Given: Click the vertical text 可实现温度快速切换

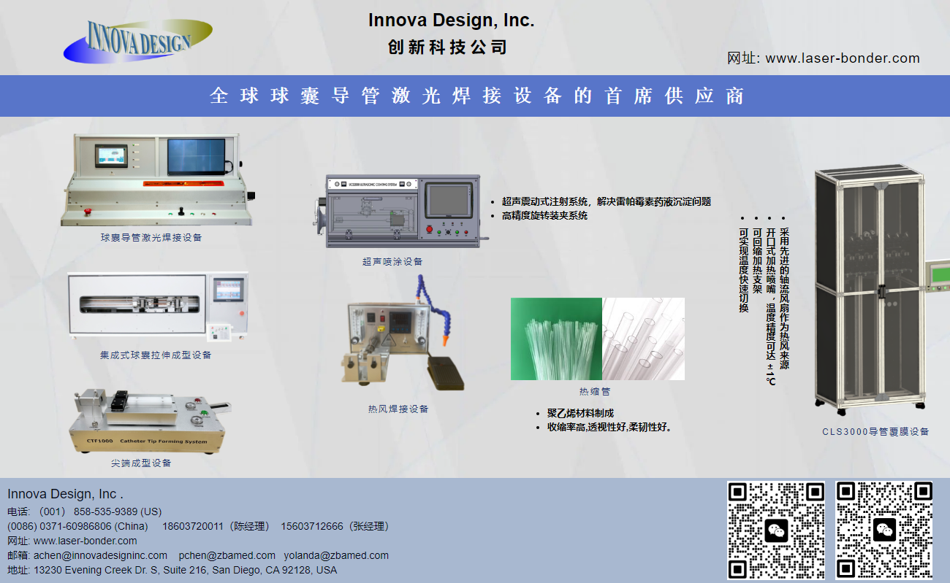Looking at the screenshot, I should 743,270.
